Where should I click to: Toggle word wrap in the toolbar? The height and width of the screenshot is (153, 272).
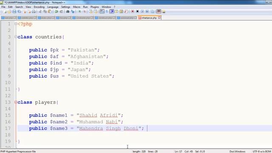pyautogui.click(x=102, y=11)
